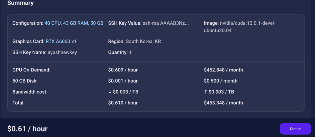Click the $0.001 / hour disk price
This screenshot has height=137, width=315.
click(123, 81)
